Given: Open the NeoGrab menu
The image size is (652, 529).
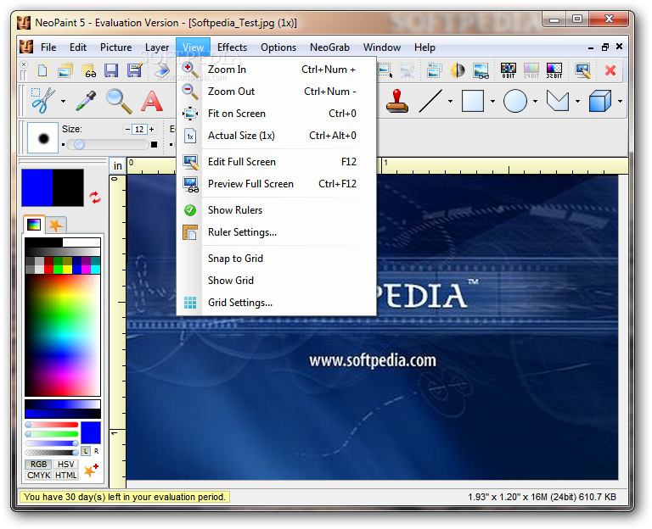Looking at the screenshot, I should (x=329, y=47).
